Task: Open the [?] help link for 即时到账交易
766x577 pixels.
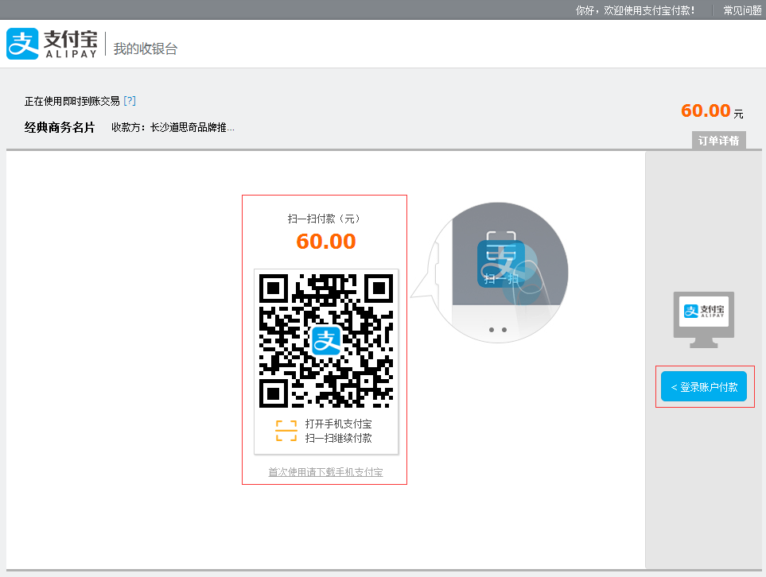Action: pos(130,101)
